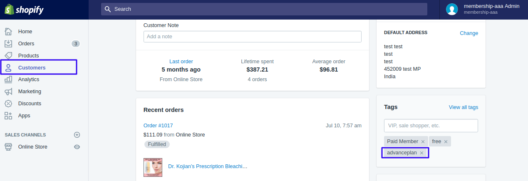Click the Marketing megaphone icon
The height and width of the screenshot is (181, 528).
8,92
